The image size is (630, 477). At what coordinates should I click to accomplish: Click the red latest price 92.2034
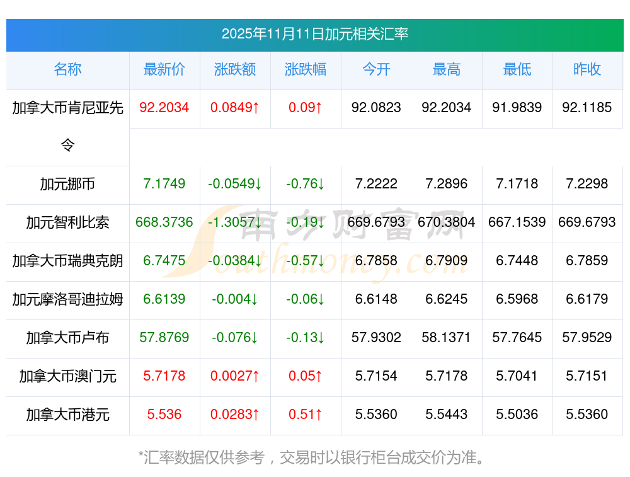[x=164, y=108]
